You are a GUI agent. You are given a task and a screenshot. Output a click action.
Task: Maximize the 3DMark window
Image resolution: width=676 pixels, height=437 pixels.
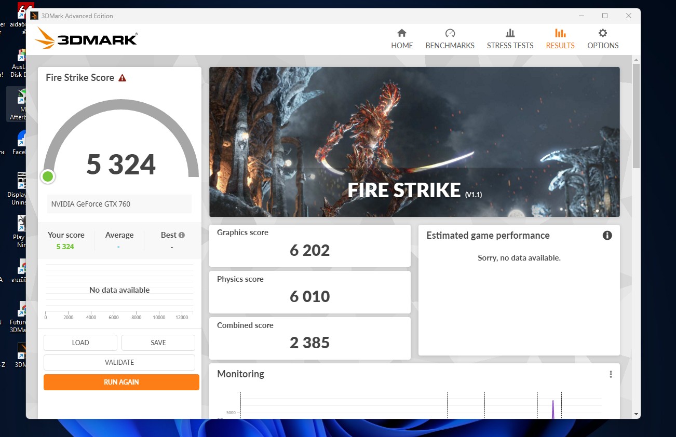pyautogui.click(x=605, y=16)
